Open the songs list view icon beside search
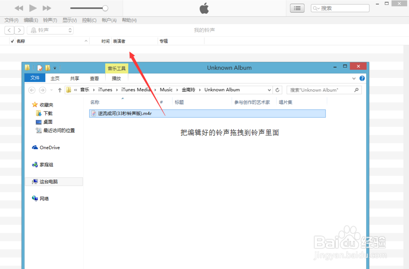 [297, 8]
